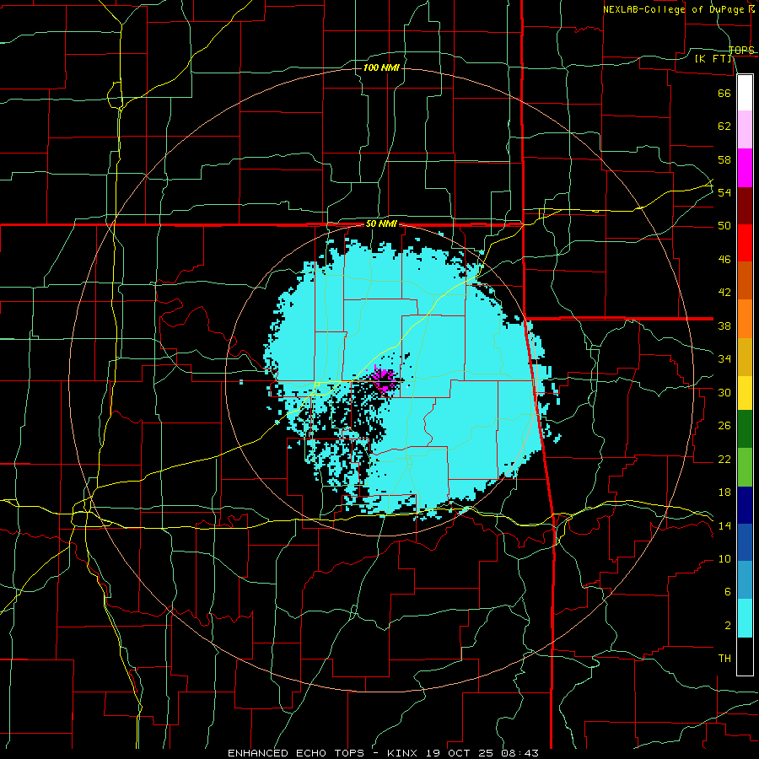Click the 100 NMI range ring label
The width and height of the screenshot is (759, 759).
click(x=381, y=67)
